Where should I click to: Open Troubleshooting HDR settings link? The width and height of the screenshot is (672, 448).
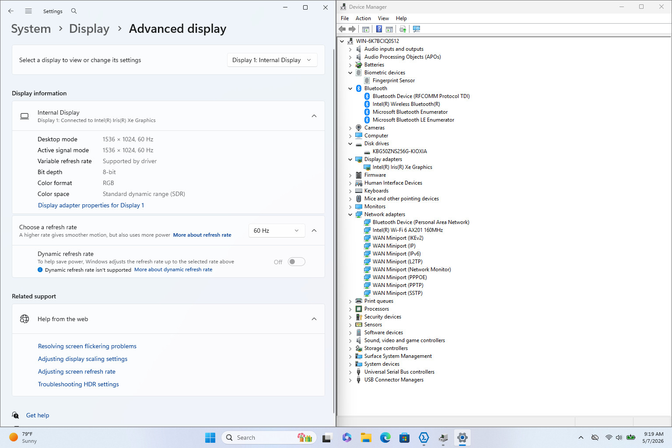click(78, 384)
